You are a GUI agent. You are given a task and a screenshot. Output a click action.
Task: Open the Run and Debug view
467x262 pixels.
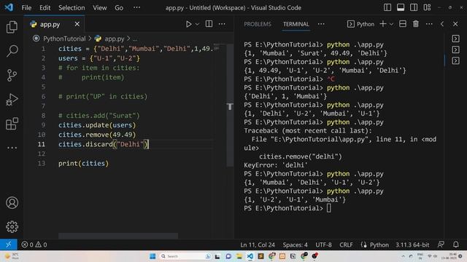point(12,99)
